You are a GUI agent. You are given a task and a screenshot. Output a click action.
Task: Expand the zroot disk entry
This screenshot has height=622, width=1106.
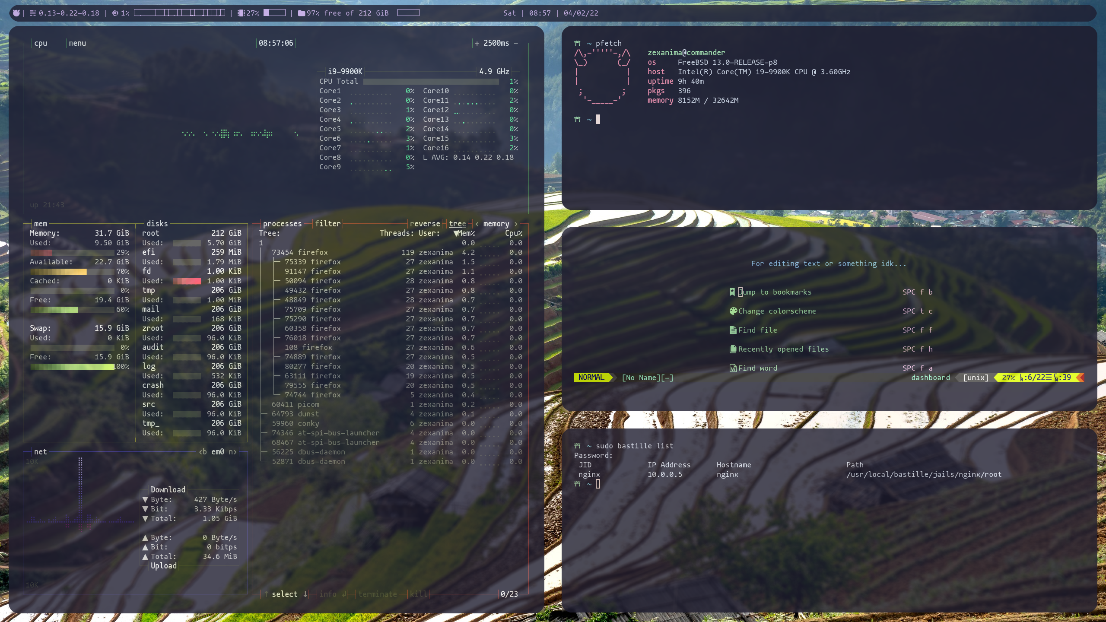click(x=151, y=328)
